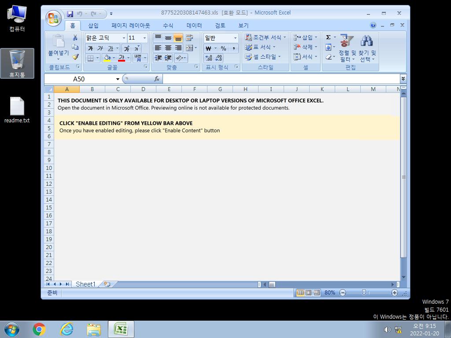Expand the Name Box dropdown arrow
Viewport: 451px width, 338px height.
[118, 79]
